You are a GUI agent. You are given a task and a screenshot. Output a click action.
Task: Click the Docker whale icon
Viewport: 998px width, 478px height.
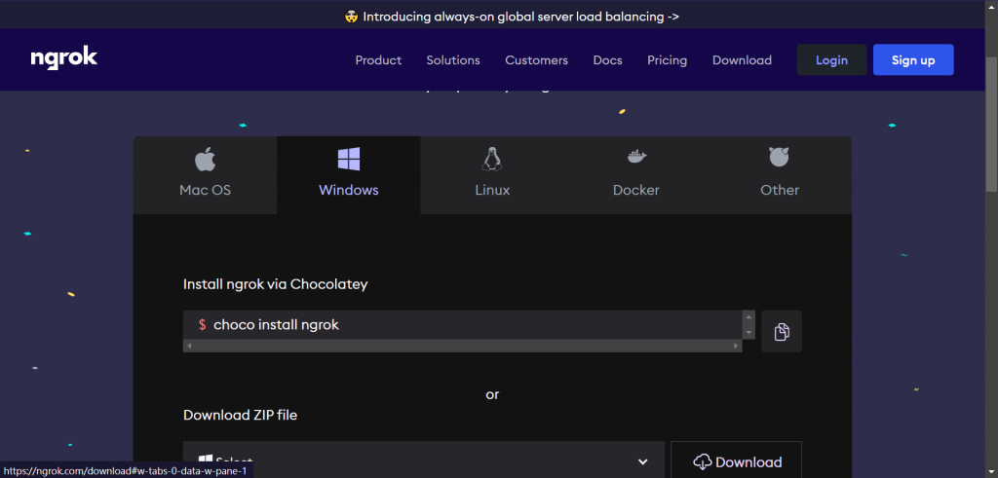click(x=636, y=157)
